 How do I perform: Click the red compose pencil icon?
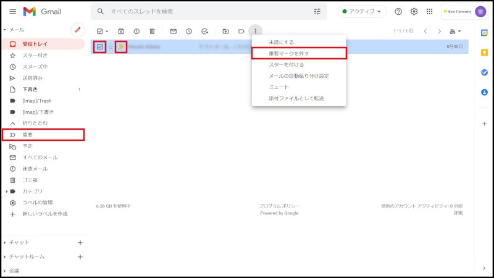click(x=77, y=30)
